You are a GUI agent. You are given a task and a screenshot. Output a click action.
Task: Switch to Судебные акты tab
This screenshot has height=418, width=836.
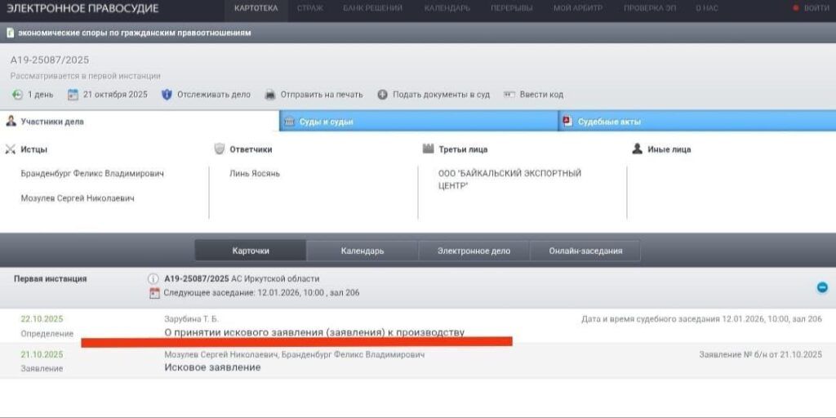point(697,122)
